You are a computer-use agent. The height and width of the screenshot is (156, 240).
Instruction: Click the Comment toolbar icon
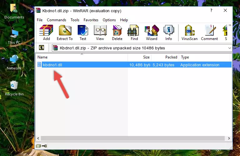(209, 33)
